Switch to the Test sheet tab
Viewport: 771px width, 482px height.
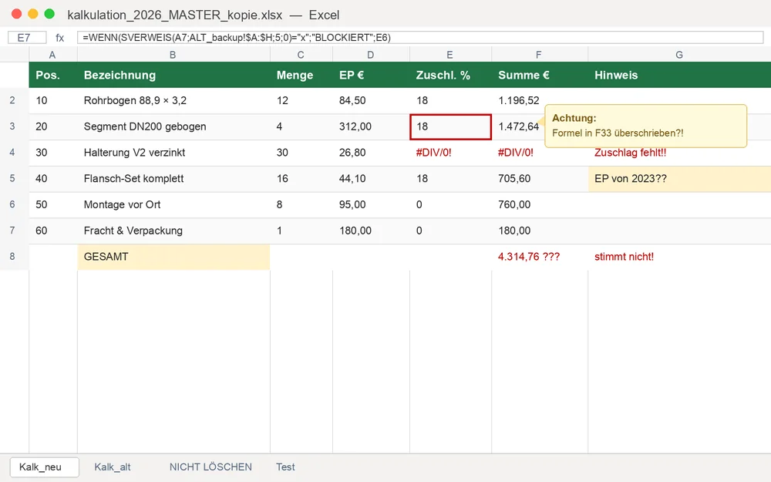pyautogui.click(x=285, y=467)
